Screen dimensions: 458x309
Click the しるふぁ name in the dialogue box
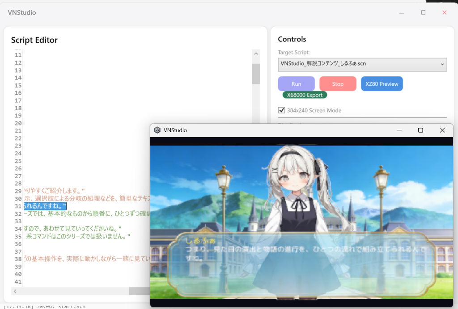click(x=200, y=241)
